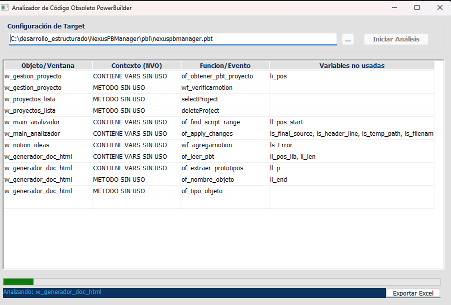Click w_gestion_proyecto in wf_verificarnotion row
The image size is (451, 305).
click(x=48, y=88)
